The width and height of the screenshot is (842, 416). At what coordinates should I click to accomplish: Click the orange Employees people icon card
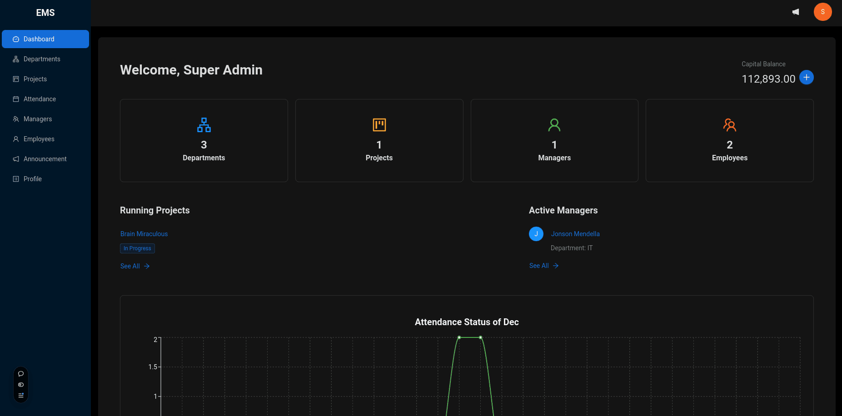point(730,140)
